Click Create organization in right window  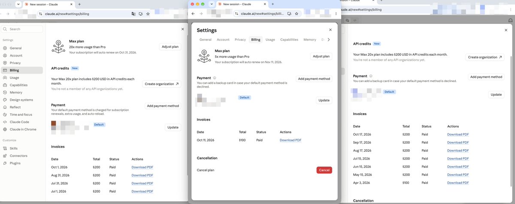pos(485,57)
